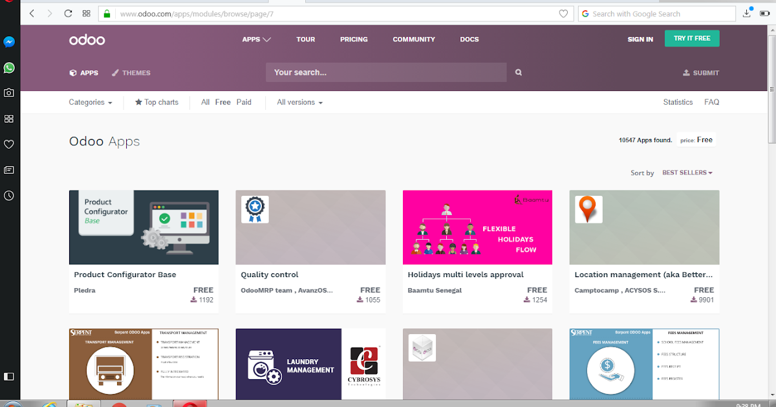Open browsing history clock icon
Viewport: 776px width, 407px height.
click(9, 195)
